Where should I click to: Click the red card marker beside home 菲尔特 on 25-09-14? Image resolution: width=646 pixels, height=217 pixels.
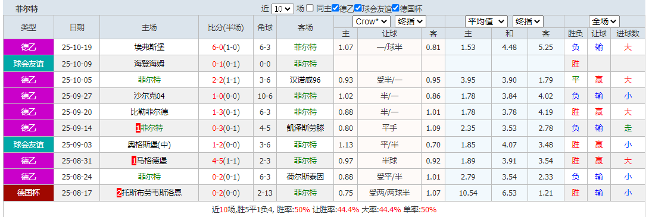(x=138, y=128)
